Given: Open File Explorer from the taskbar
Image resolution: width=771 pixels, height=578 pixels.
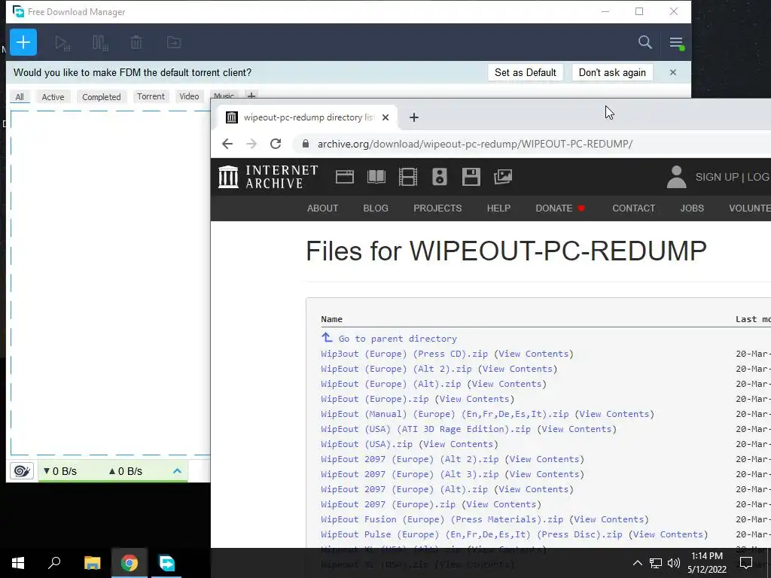Looking at the screenshot, I should coord(92,563).
